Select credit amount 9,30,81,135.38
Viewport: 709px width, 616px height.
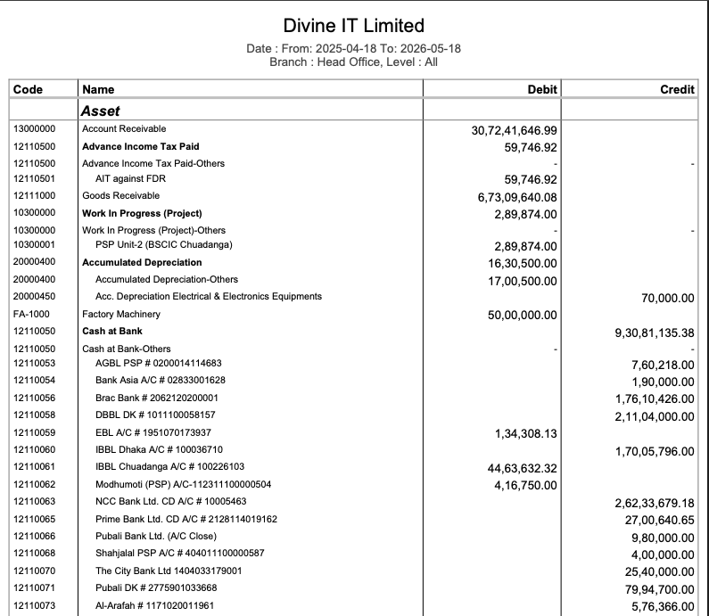tap(655, 333)
